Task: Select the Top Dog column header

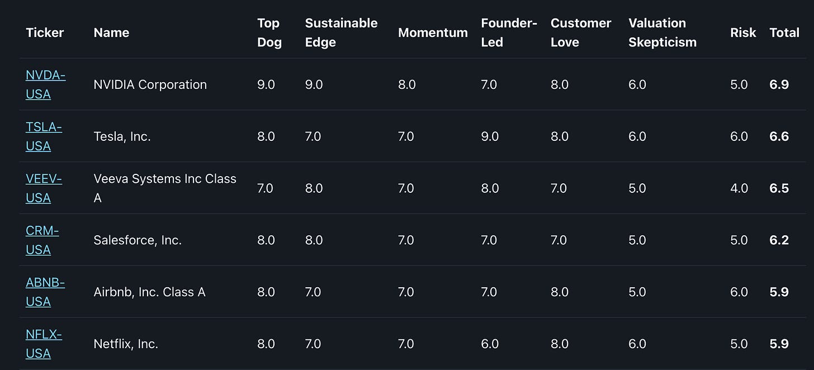Action: click(x=269, y=32)
